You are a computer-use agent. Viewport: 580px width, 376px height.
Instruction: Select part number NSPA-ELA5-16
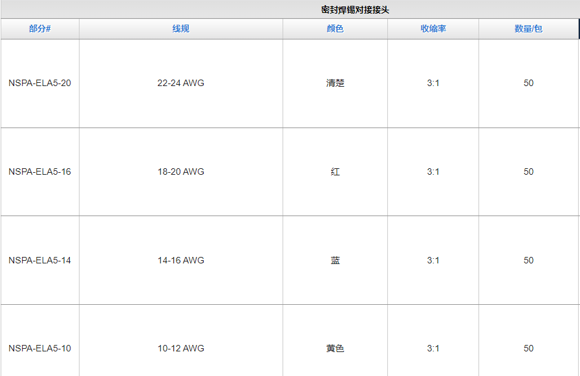coord(39,171)
